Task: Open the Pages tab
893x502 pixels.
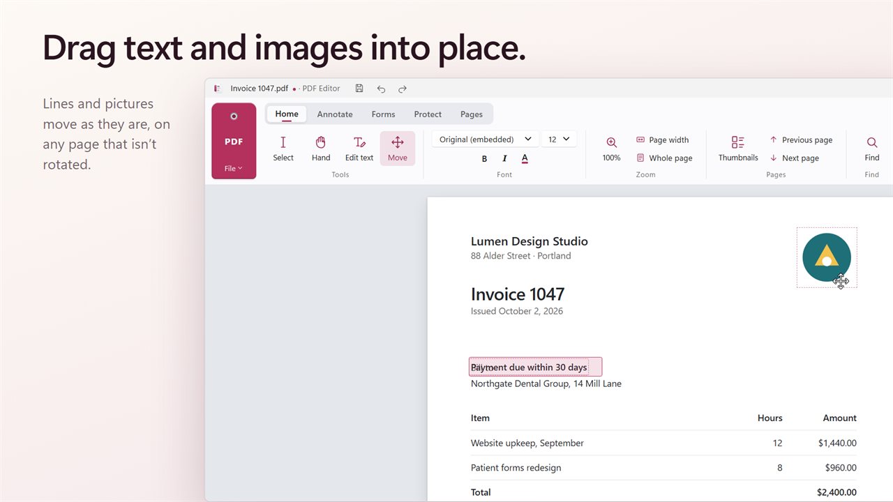Action: [472, 114]
